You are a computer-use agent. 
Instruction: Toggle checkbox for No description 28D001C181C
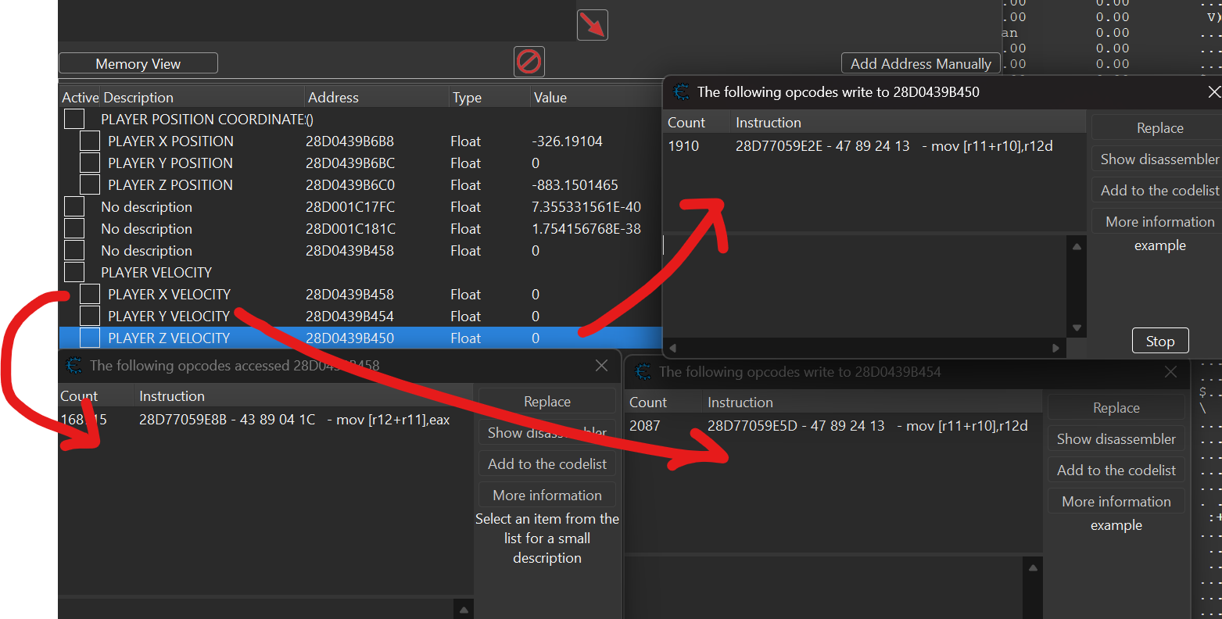74,228
